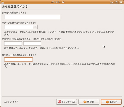Image resolution: width=124 pixels, height=107 pixels.
Task: Click the computer name input field
Action: (18, 59)
